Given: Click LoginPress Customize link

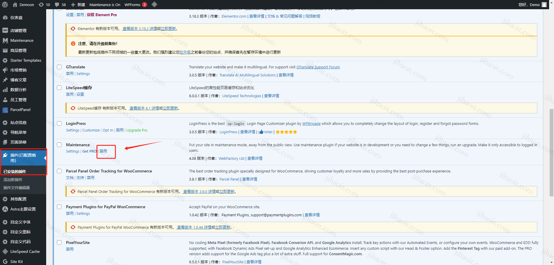Looking at the screenshot, I should coord(91,130).
